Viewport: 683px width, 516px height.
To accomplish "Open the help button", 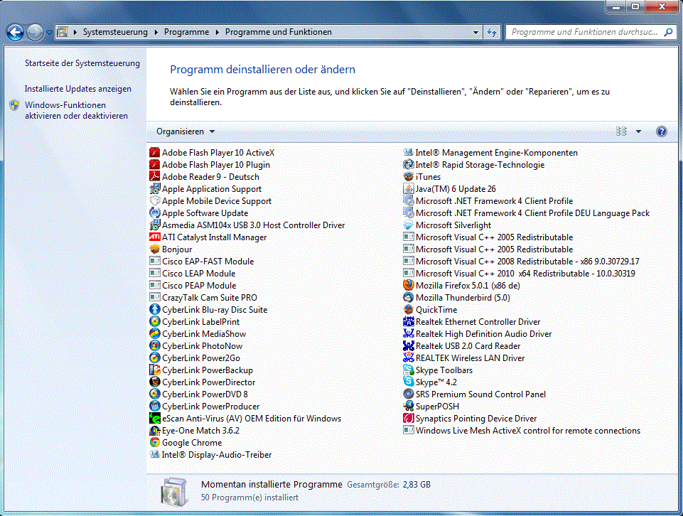I will point(661,131).
